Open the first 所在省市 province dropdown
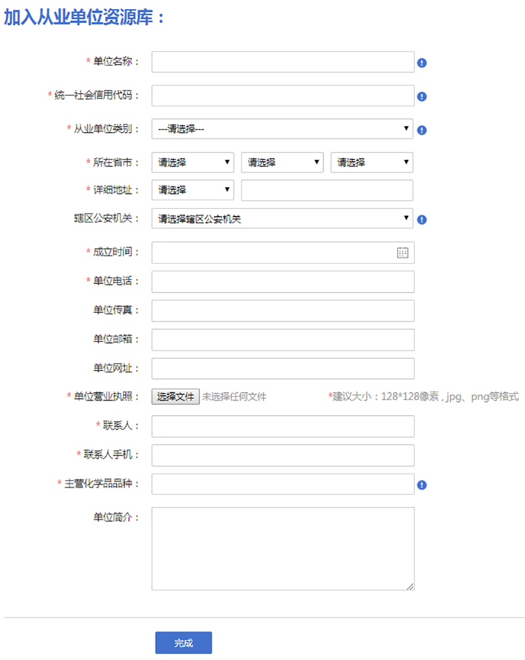This screenshot has height=660, width=525. (x=193, y=162)
